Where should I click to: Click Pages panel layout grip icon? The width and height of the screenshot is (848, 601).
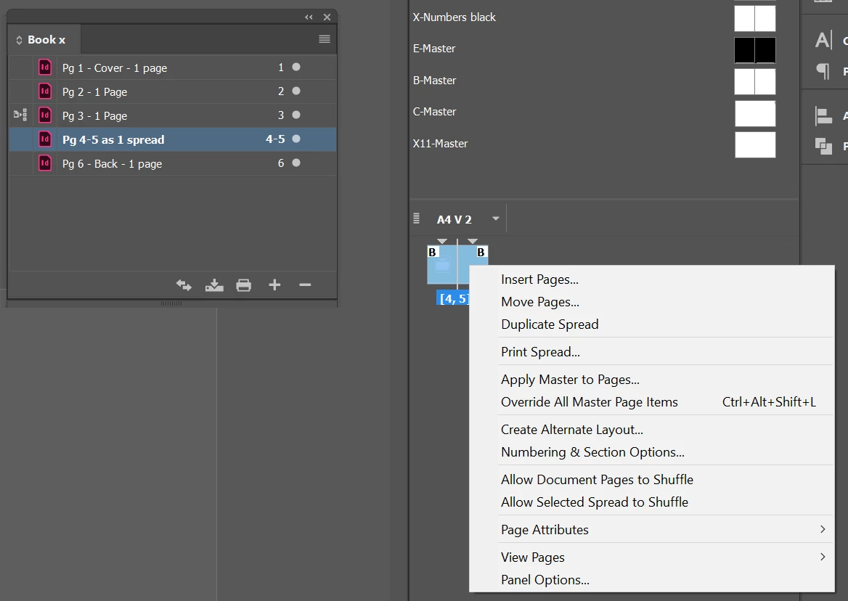point(417,218)
